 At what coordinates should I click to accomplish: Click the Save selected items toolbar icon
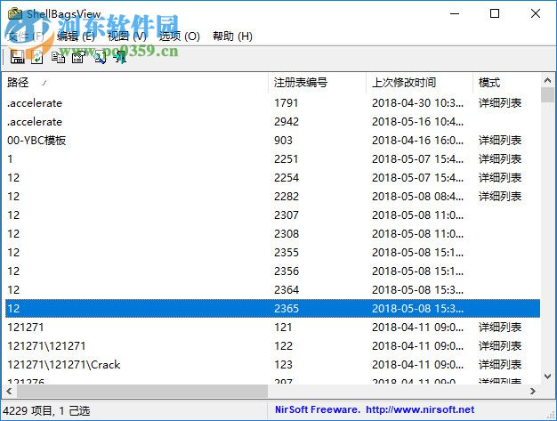click(17, 57)
